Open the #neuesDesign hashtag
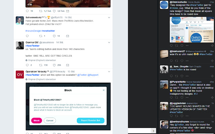This screenshot has width=215, height=134. pyautogui.click(x=33, y=31)
